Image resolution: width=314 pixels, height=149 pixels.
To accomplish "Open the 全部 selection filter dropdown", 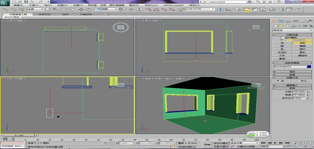I will (x=36, y=9).
